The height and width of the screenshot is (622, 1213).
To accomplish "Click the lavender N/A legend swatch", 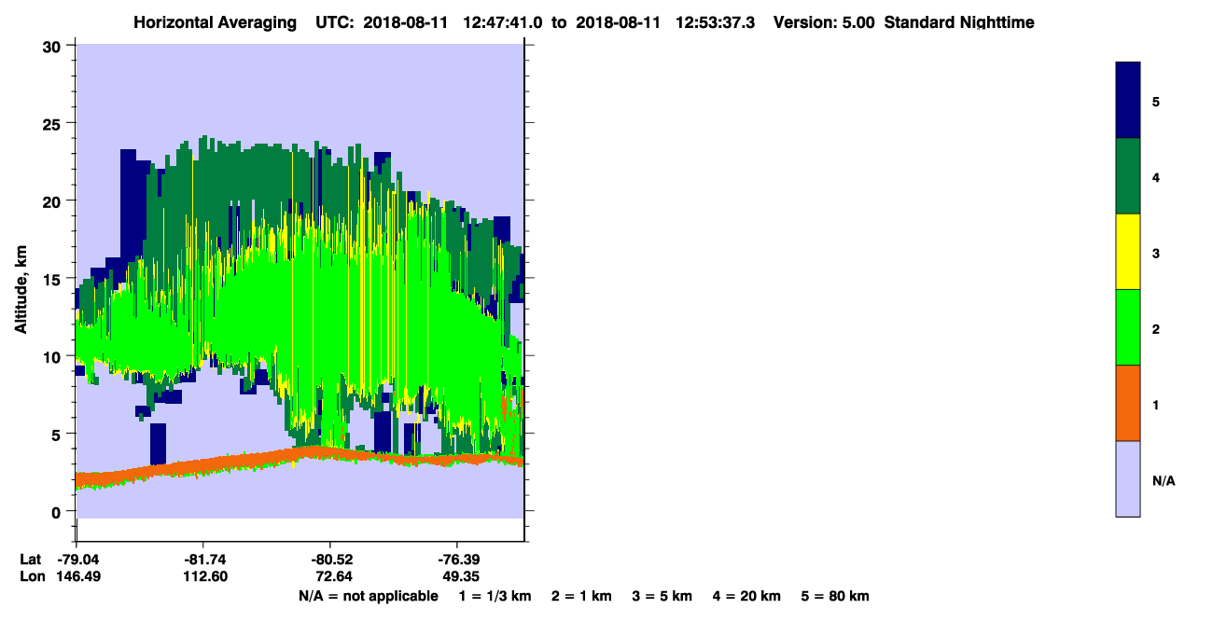I will [1128, 478].
